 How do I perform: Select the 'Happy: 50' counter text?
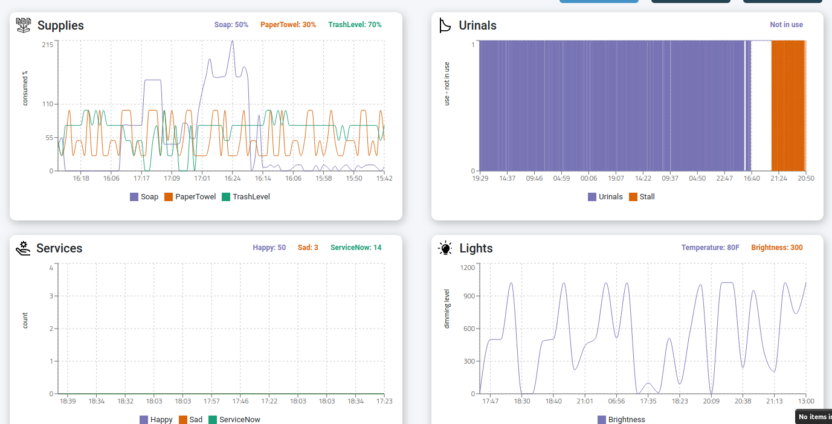(269, 247)
